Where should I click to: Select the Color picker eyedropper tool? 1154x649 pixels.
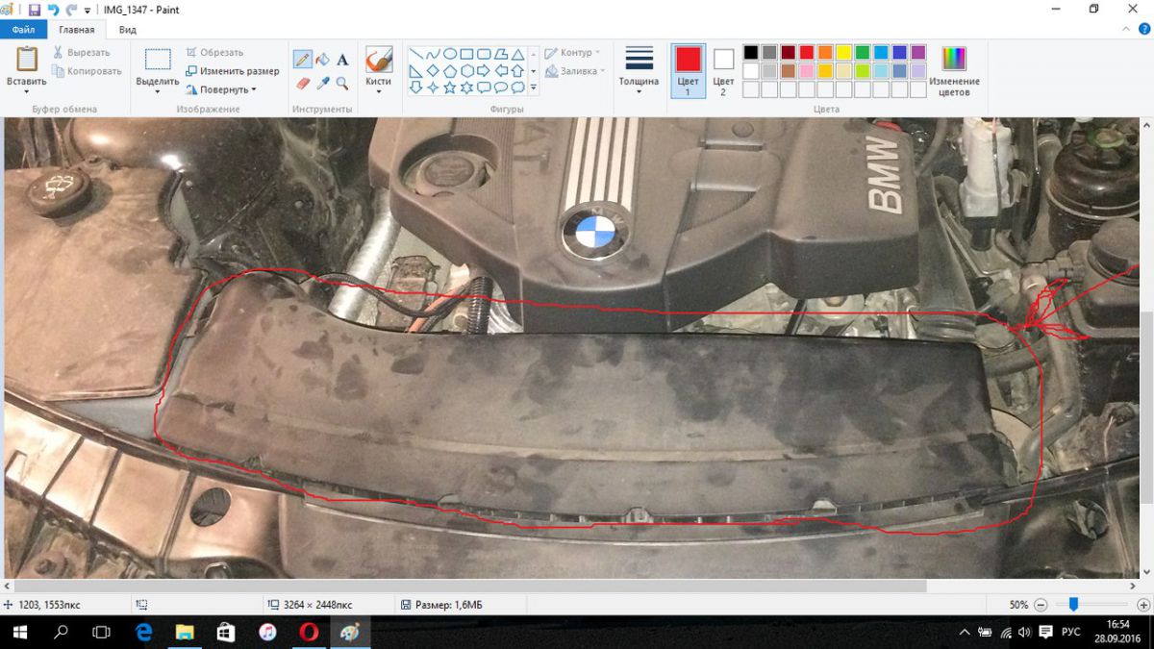tap(322, 84)
